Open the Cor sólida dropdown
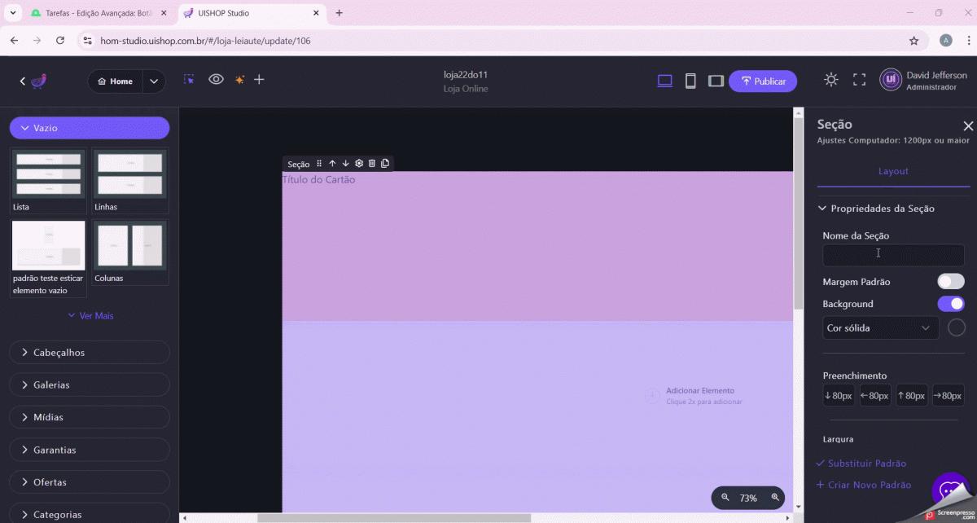The height and width of the screenshot is (523, 977). click(x=880, y=328)
